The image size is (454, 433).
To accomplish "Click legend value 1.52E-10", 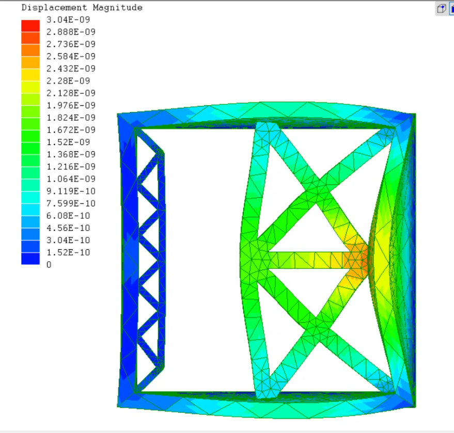I will pyautogui.click(x=68, y=252).
